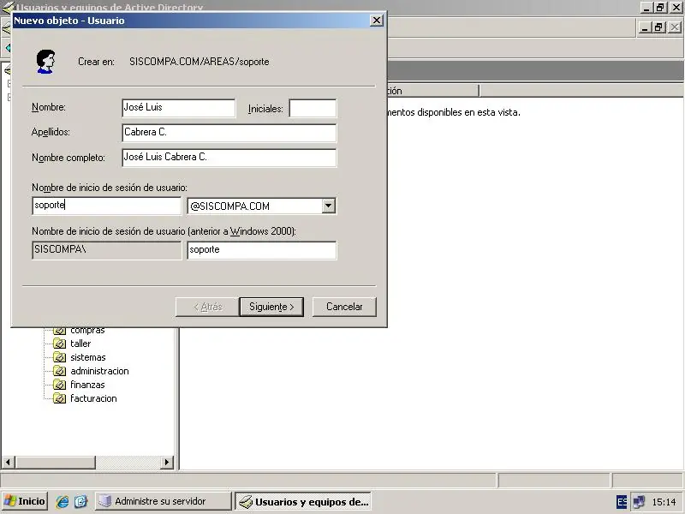The image size is (685, 514).
Task: Maximize the Active Directory main window
Action: [x=660, y=8]
